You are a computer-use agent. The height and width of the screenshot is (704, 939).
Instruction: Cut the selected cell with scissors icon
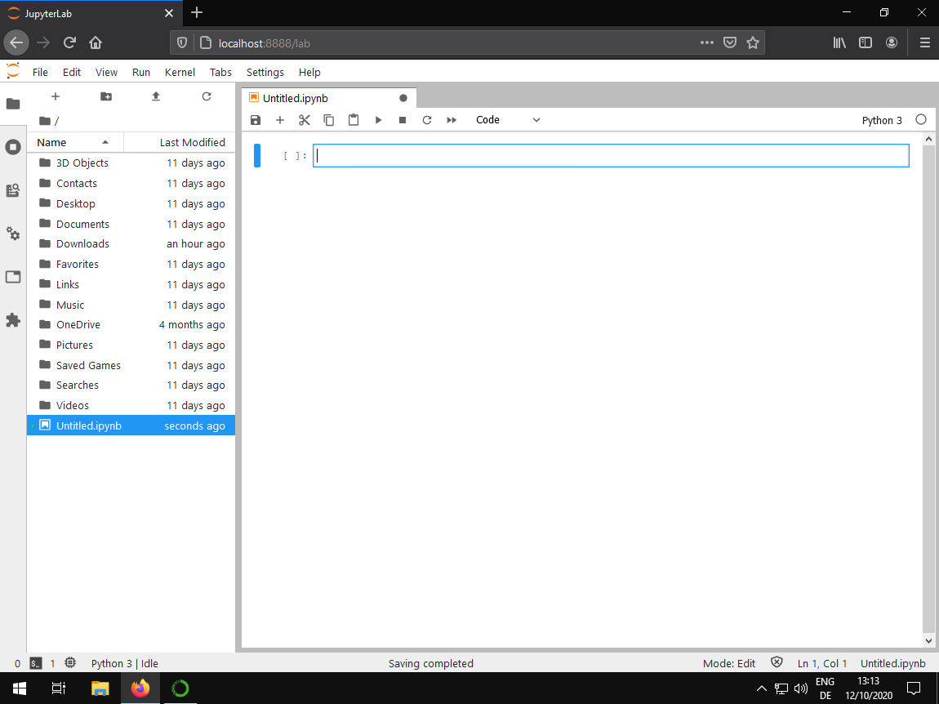(x=305, y=120)
